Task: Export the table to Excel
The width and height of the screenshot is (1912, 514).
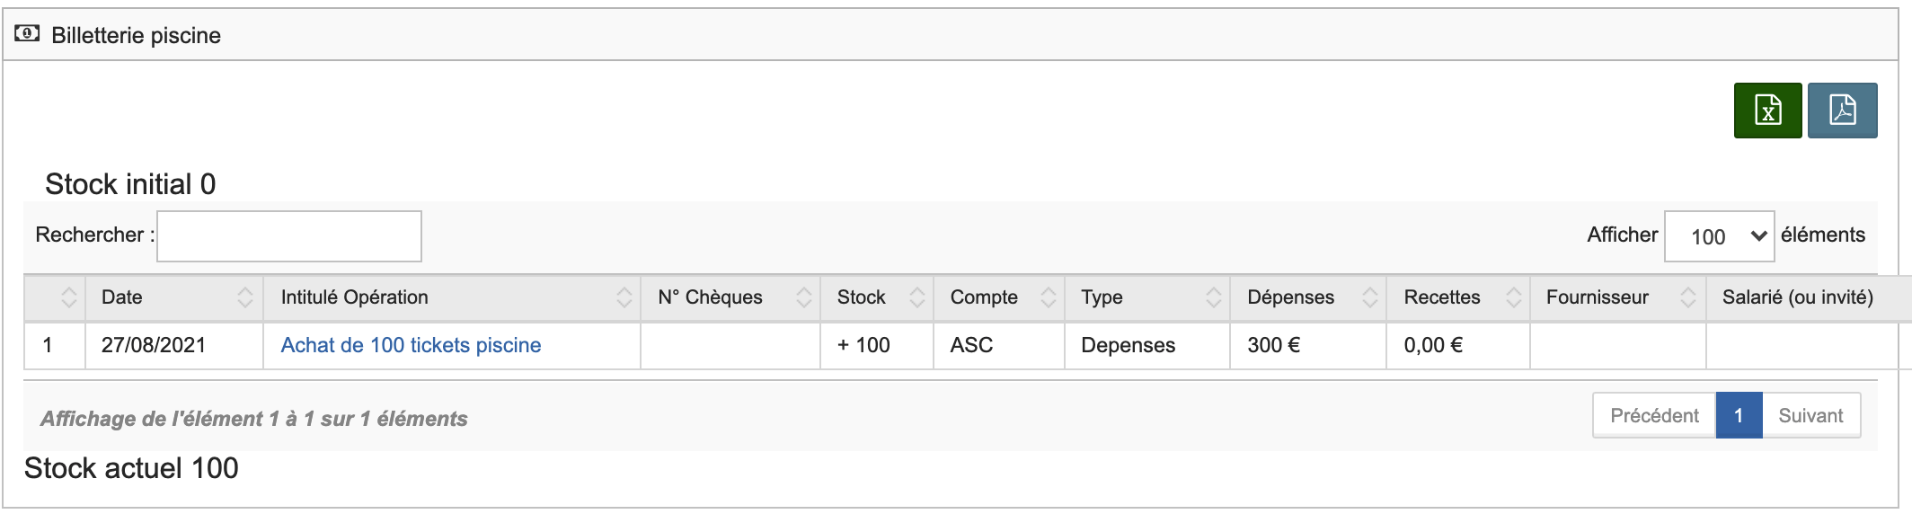Action: [x=1767, y=111]
